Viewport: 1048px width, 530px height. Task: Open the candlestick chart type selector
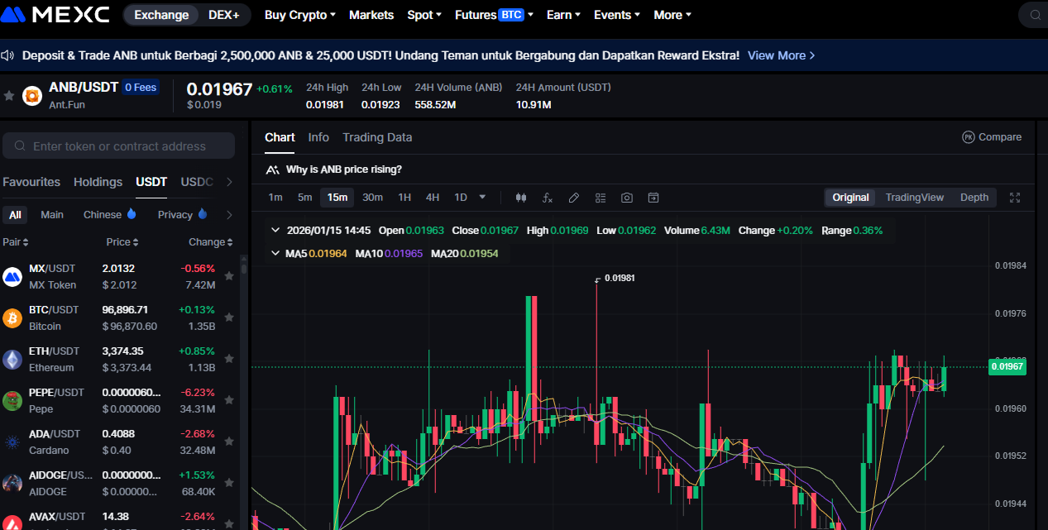coord(521,198)
